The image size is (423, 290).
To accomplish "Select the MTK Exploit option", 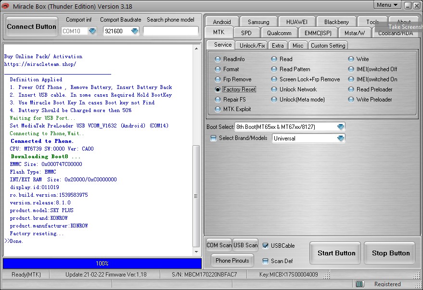I will click(x=218, y=109).
